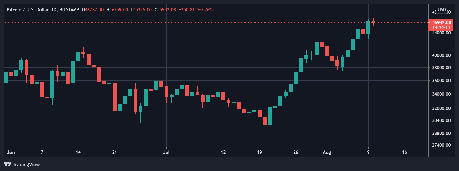The height and width of the screenshot is (171, 459).
Task: Click the Jul label on time axis
Action: coord(166,152)
